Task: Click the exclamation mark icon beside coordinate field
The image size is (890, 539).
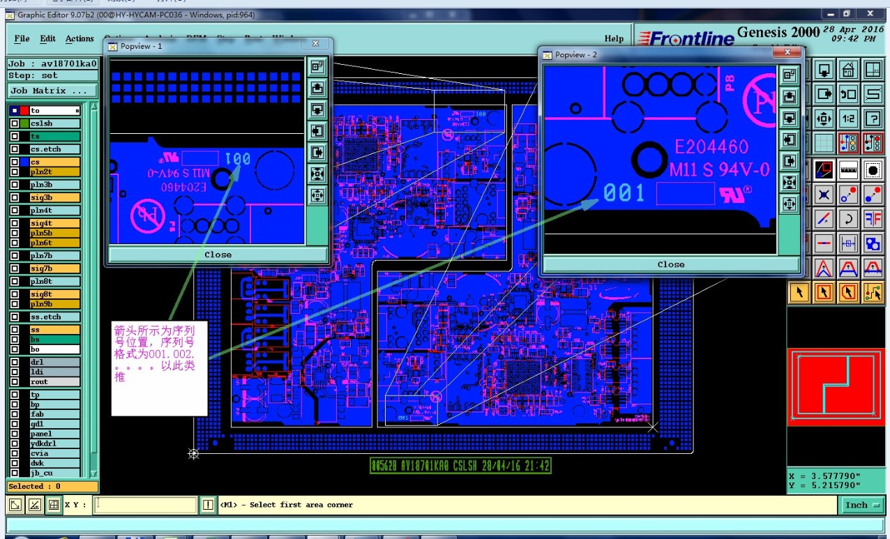Action: coord(208,505)
